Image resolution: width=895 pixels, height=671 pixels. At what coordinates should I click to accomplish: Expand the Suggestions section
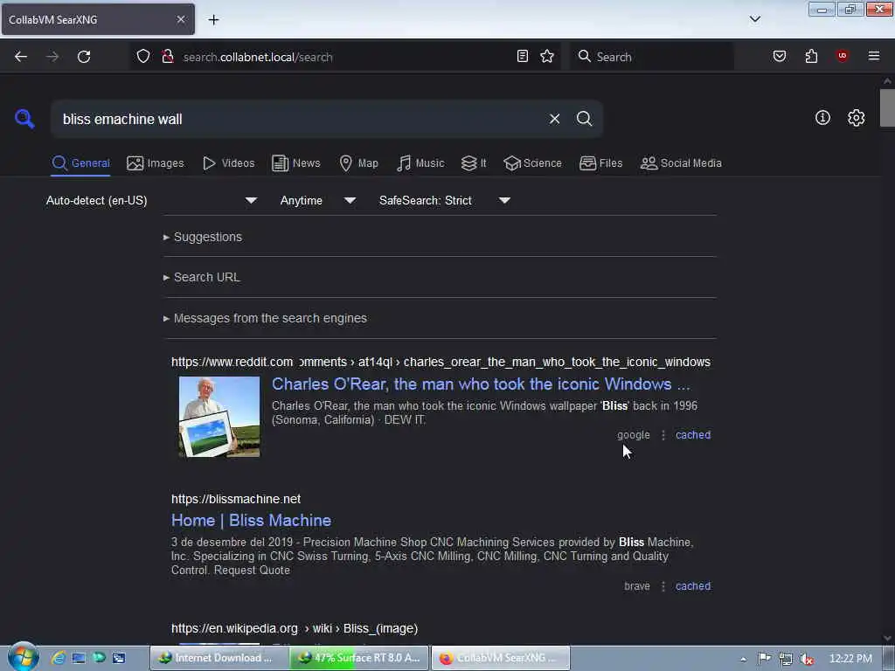click(203, 237)
